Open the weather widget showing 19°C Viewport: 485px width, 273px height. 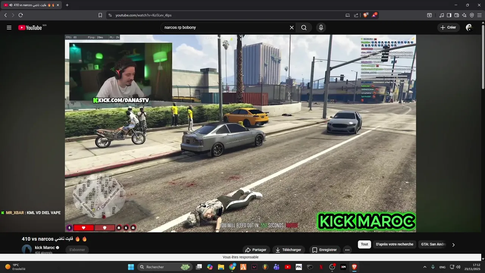tap(15, 267)
